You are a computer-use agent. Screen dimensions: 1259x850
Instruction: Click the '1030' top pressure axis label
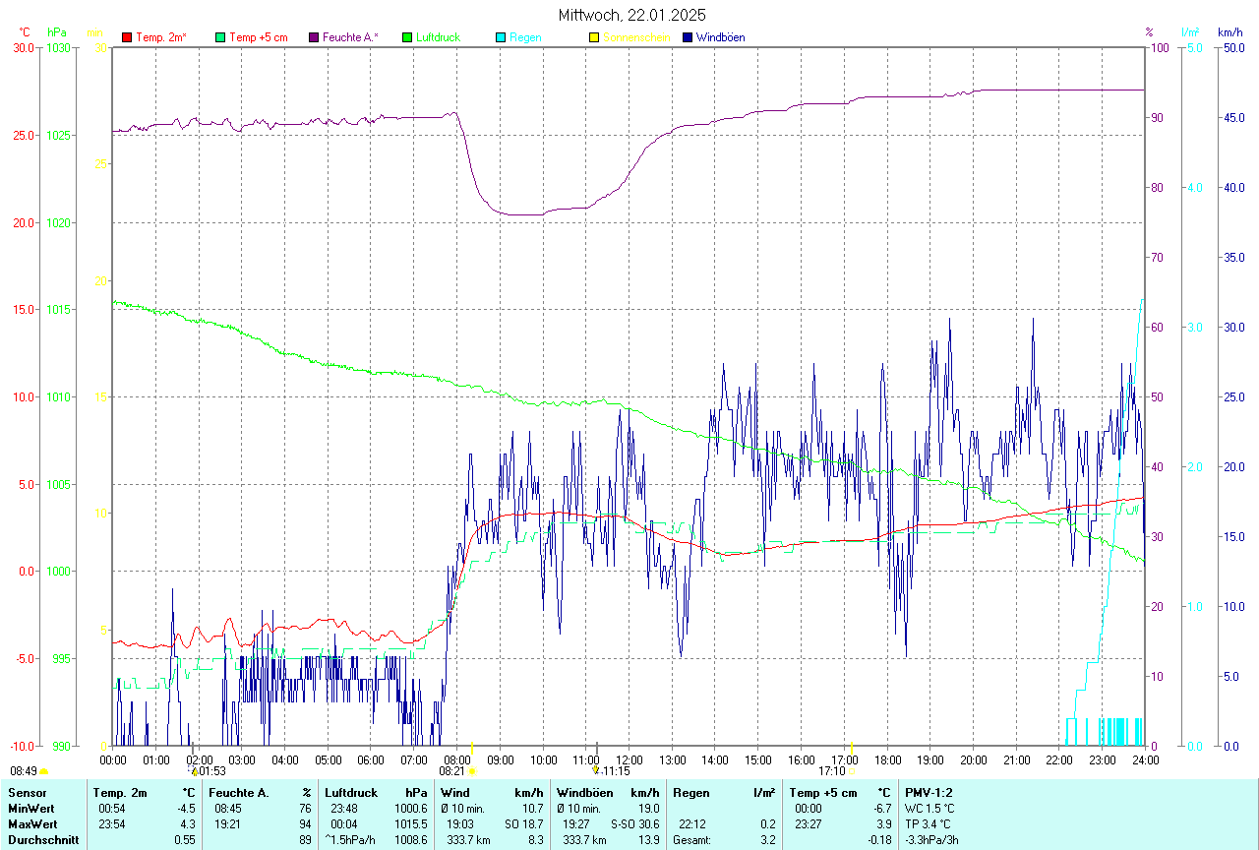point(58,47)
